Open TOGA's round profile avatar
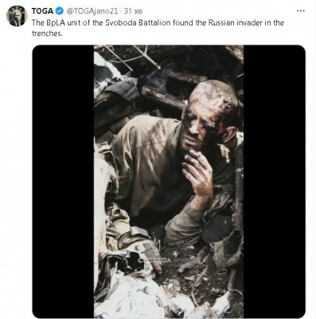This screenshot has height=319, width=316. coord(17,16)
